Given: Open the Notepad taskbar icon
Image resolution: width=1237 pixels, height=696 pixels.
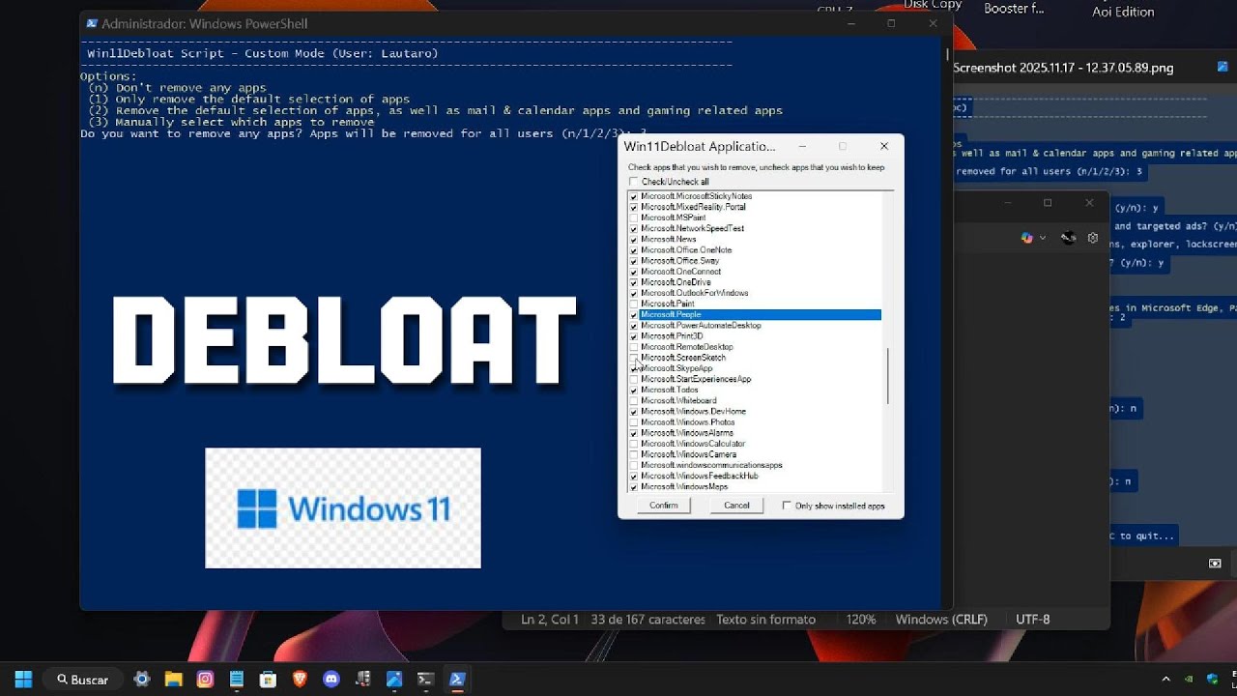Looking at the screenshot, I should click(x=237, y=679).
